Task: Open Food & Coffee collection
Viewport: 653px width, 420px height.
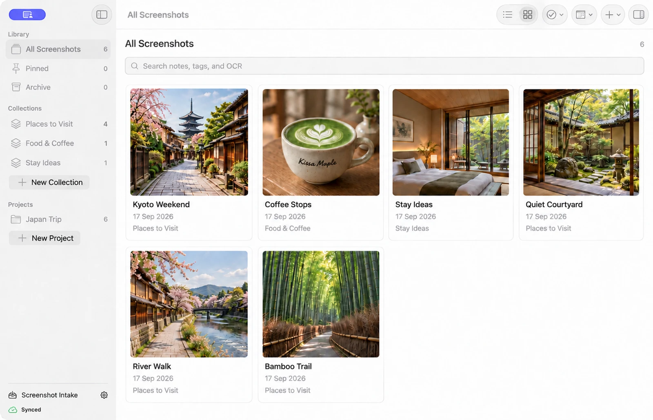Action: click(58, 143)
